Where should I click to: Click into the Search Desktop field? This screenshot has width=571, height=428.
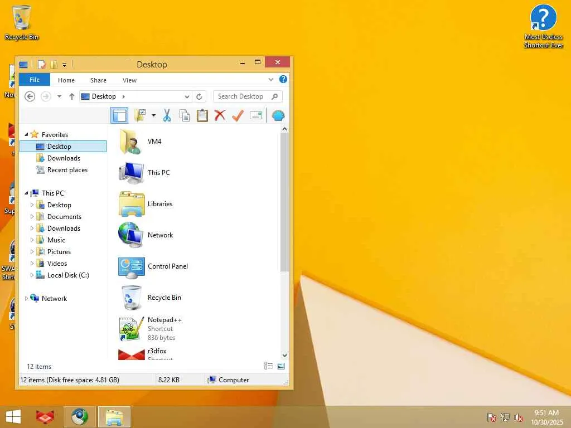248,96
